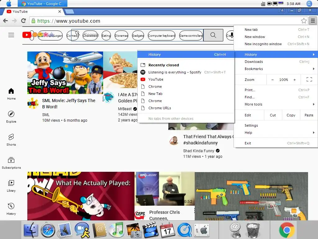Image resolution: width=318 pixels, height=239 pixels.
Task: Select Print... in Chrome menu
Action: (275, 90)
